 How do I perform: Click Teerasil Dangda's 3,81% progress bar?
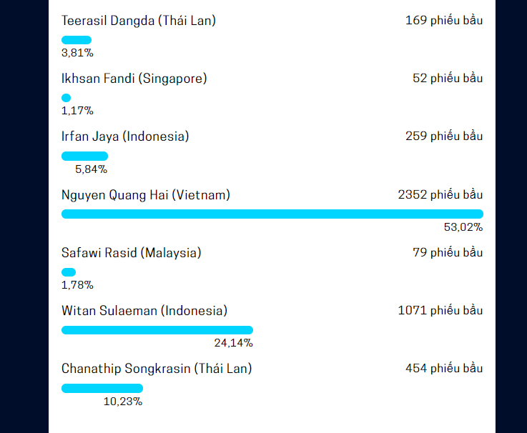coord(77,40)
